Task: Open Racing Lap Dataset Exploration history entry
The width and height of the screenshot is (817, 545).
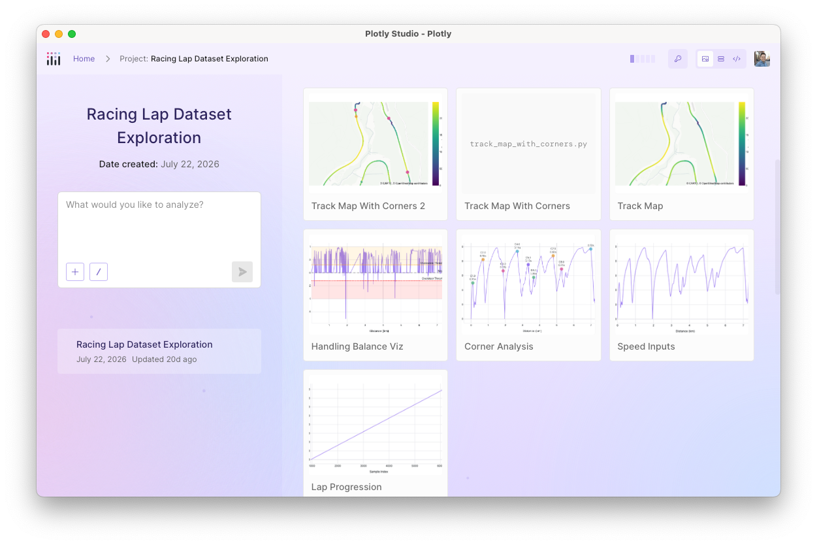Action: coord(159,351)
